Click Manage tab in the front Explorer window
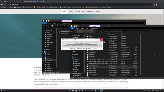Viewport: 164px width, 92px height. 95,26
